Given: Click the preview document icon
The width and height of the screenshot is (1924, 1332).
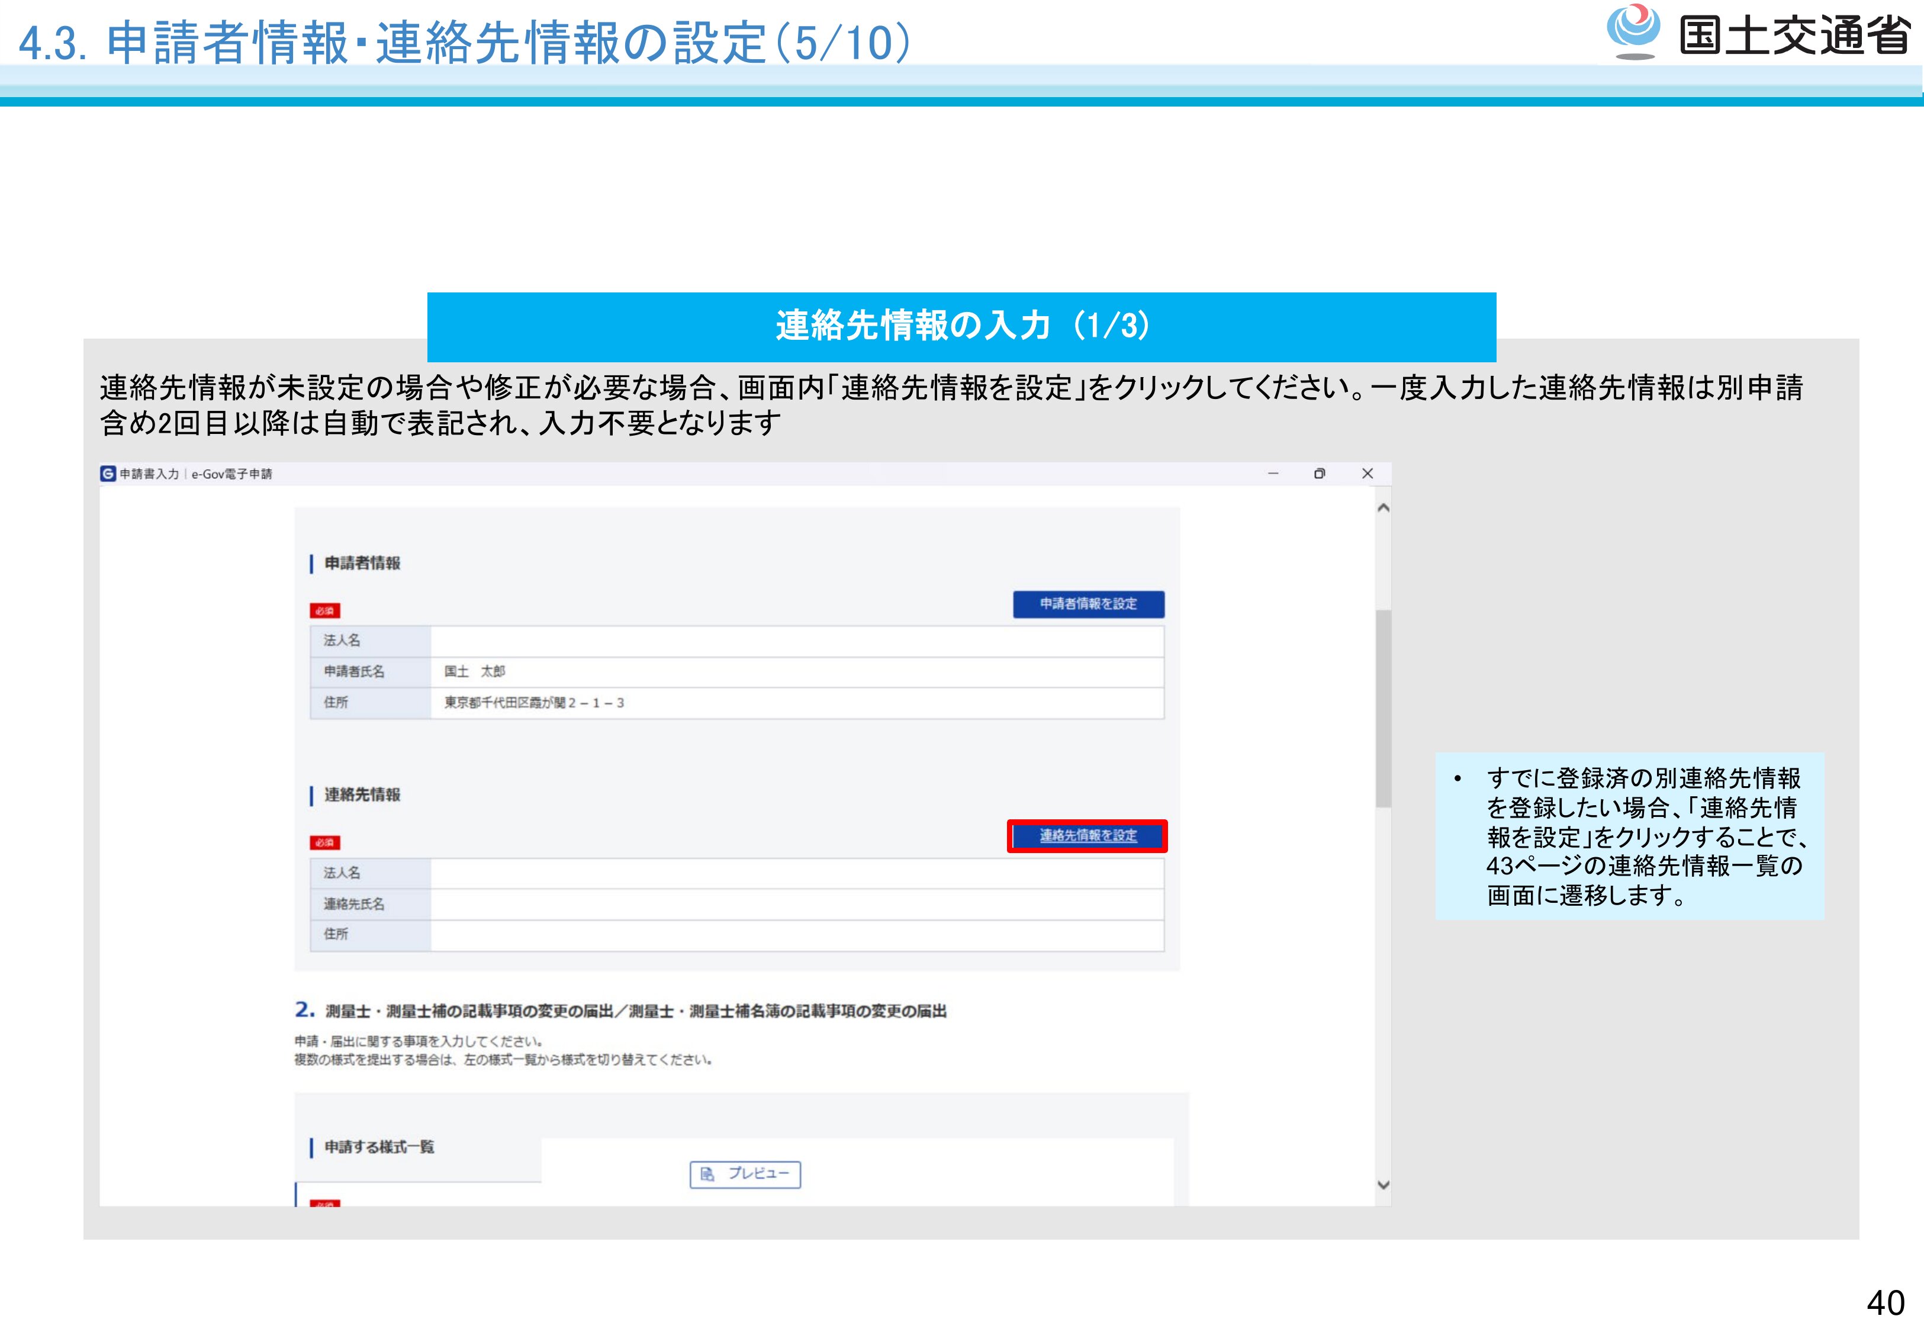Looking at the screenshot, I should coord(707,1175).
